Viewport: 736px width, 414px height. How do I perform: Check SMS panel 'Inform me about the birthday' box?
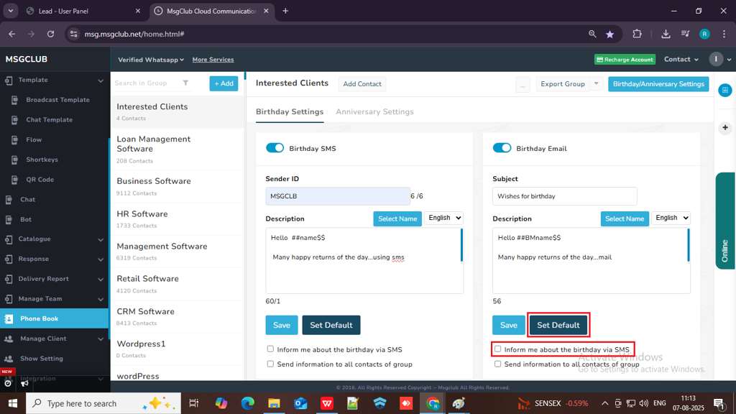point(270,349)
